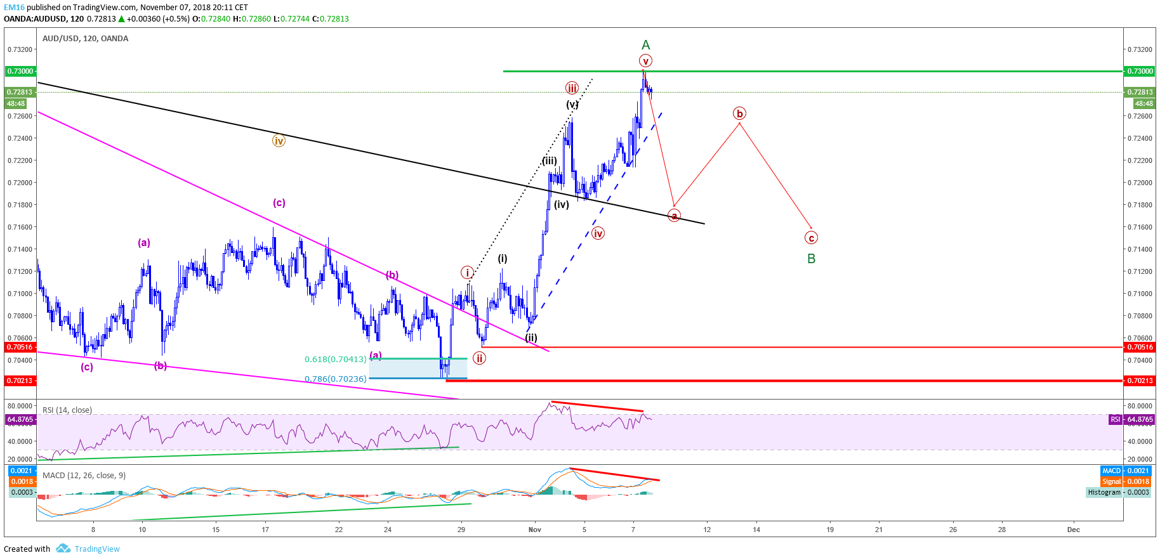The image size is (1160, 560).
Task: Click the right 0.72813 current price tag
Action: pos(1140,92)
